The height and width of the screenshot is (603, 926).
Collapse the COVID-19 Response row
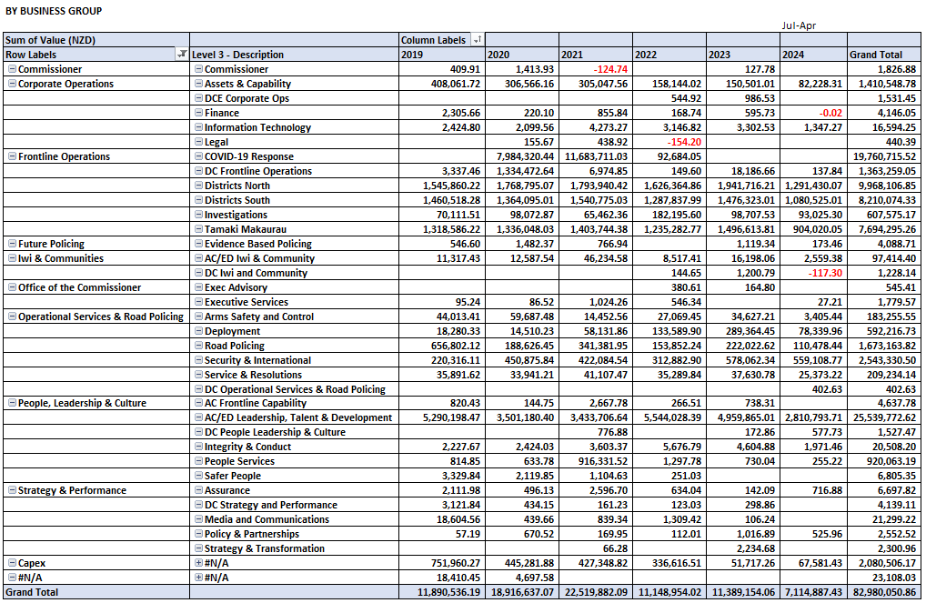pos(197,156)
